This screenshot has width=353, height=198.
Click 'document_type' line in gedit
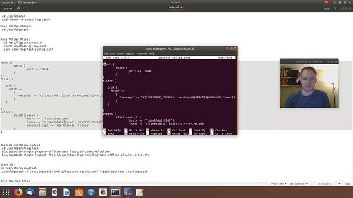click(x=58, y=125)
